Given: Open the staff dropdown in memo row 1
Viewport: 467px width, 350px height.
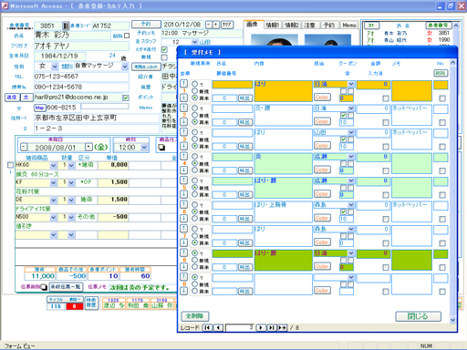Looking at the screenshot, I should pos(351,84).
